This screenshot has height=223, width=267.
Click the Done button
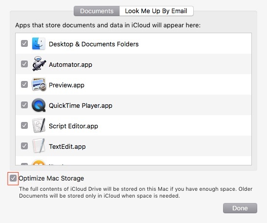tap(240, 208)
